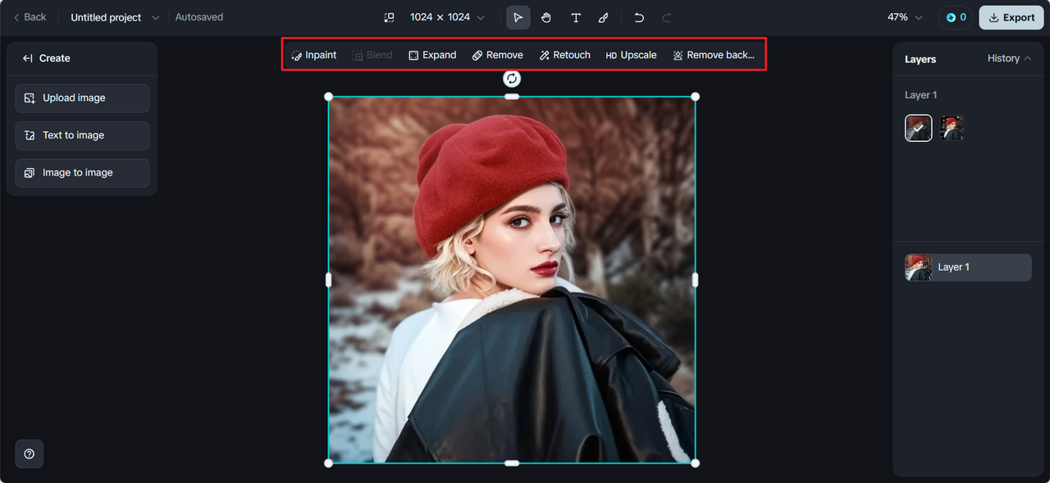1050x483 pixels.
Task: Export the project
Action: [x=1011, y=17]
